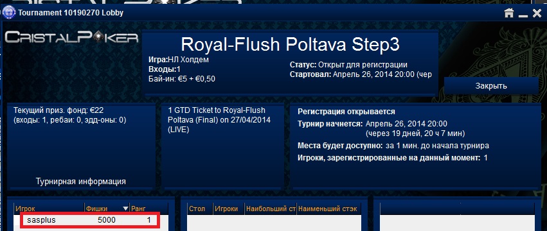The width and height of the screenshot is (547, 231).
Task: Click the CristalPoker logo
Action: pyautogui.click(x=72, y=37)
